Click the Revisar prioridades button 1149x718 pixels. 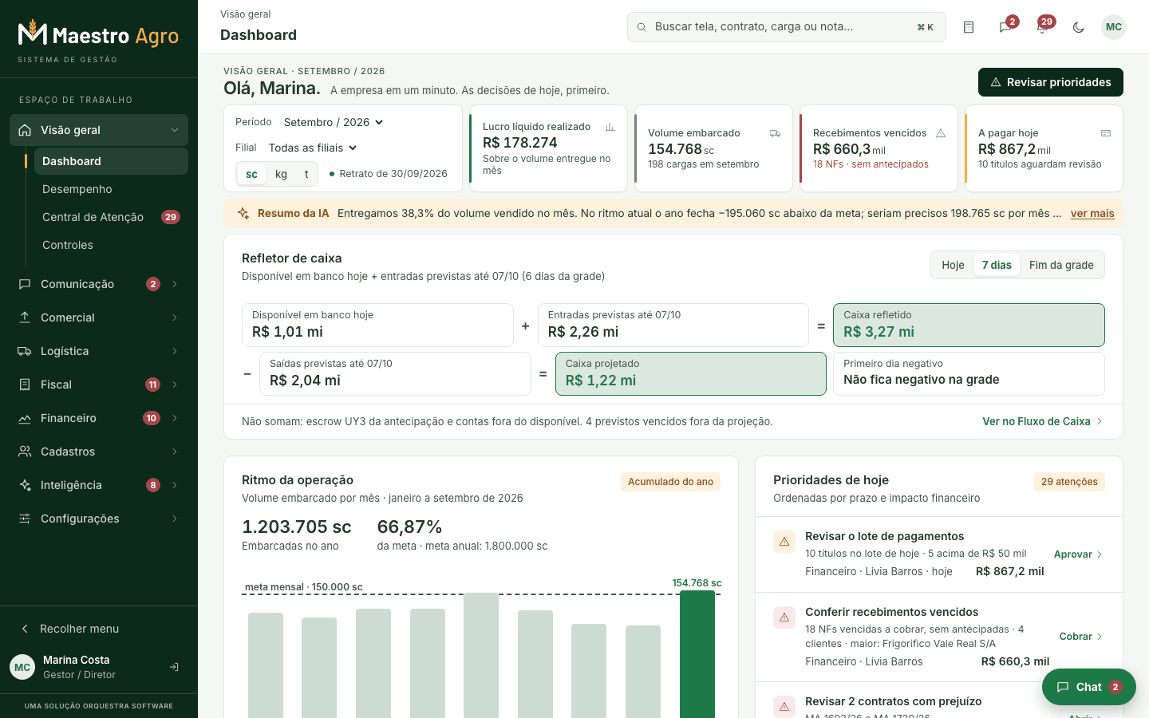coord(1051,82)
